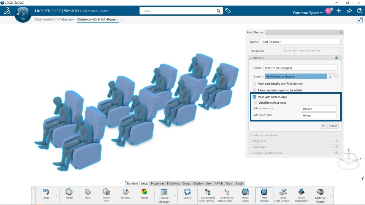Switch to the View tab
This screenshot has height=205, width=365.
(x=208, y=183)
